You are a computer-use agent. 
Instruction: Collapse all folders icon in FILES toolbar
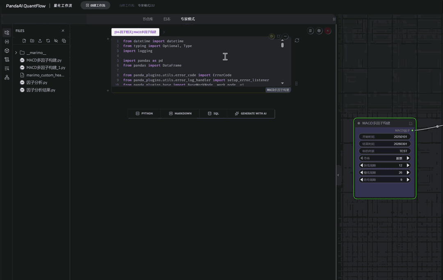pyautogui.click(x=64, y=41)
